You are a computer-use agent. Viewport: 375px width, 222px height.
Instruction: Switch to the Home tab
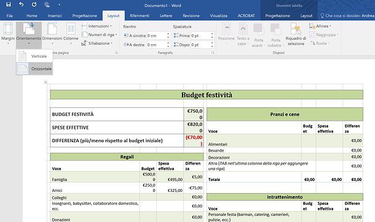32,16
